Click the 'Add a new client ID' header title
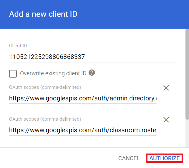Image resolution: width=189 pixels, height=168 pixels. [x=43, y=14]
